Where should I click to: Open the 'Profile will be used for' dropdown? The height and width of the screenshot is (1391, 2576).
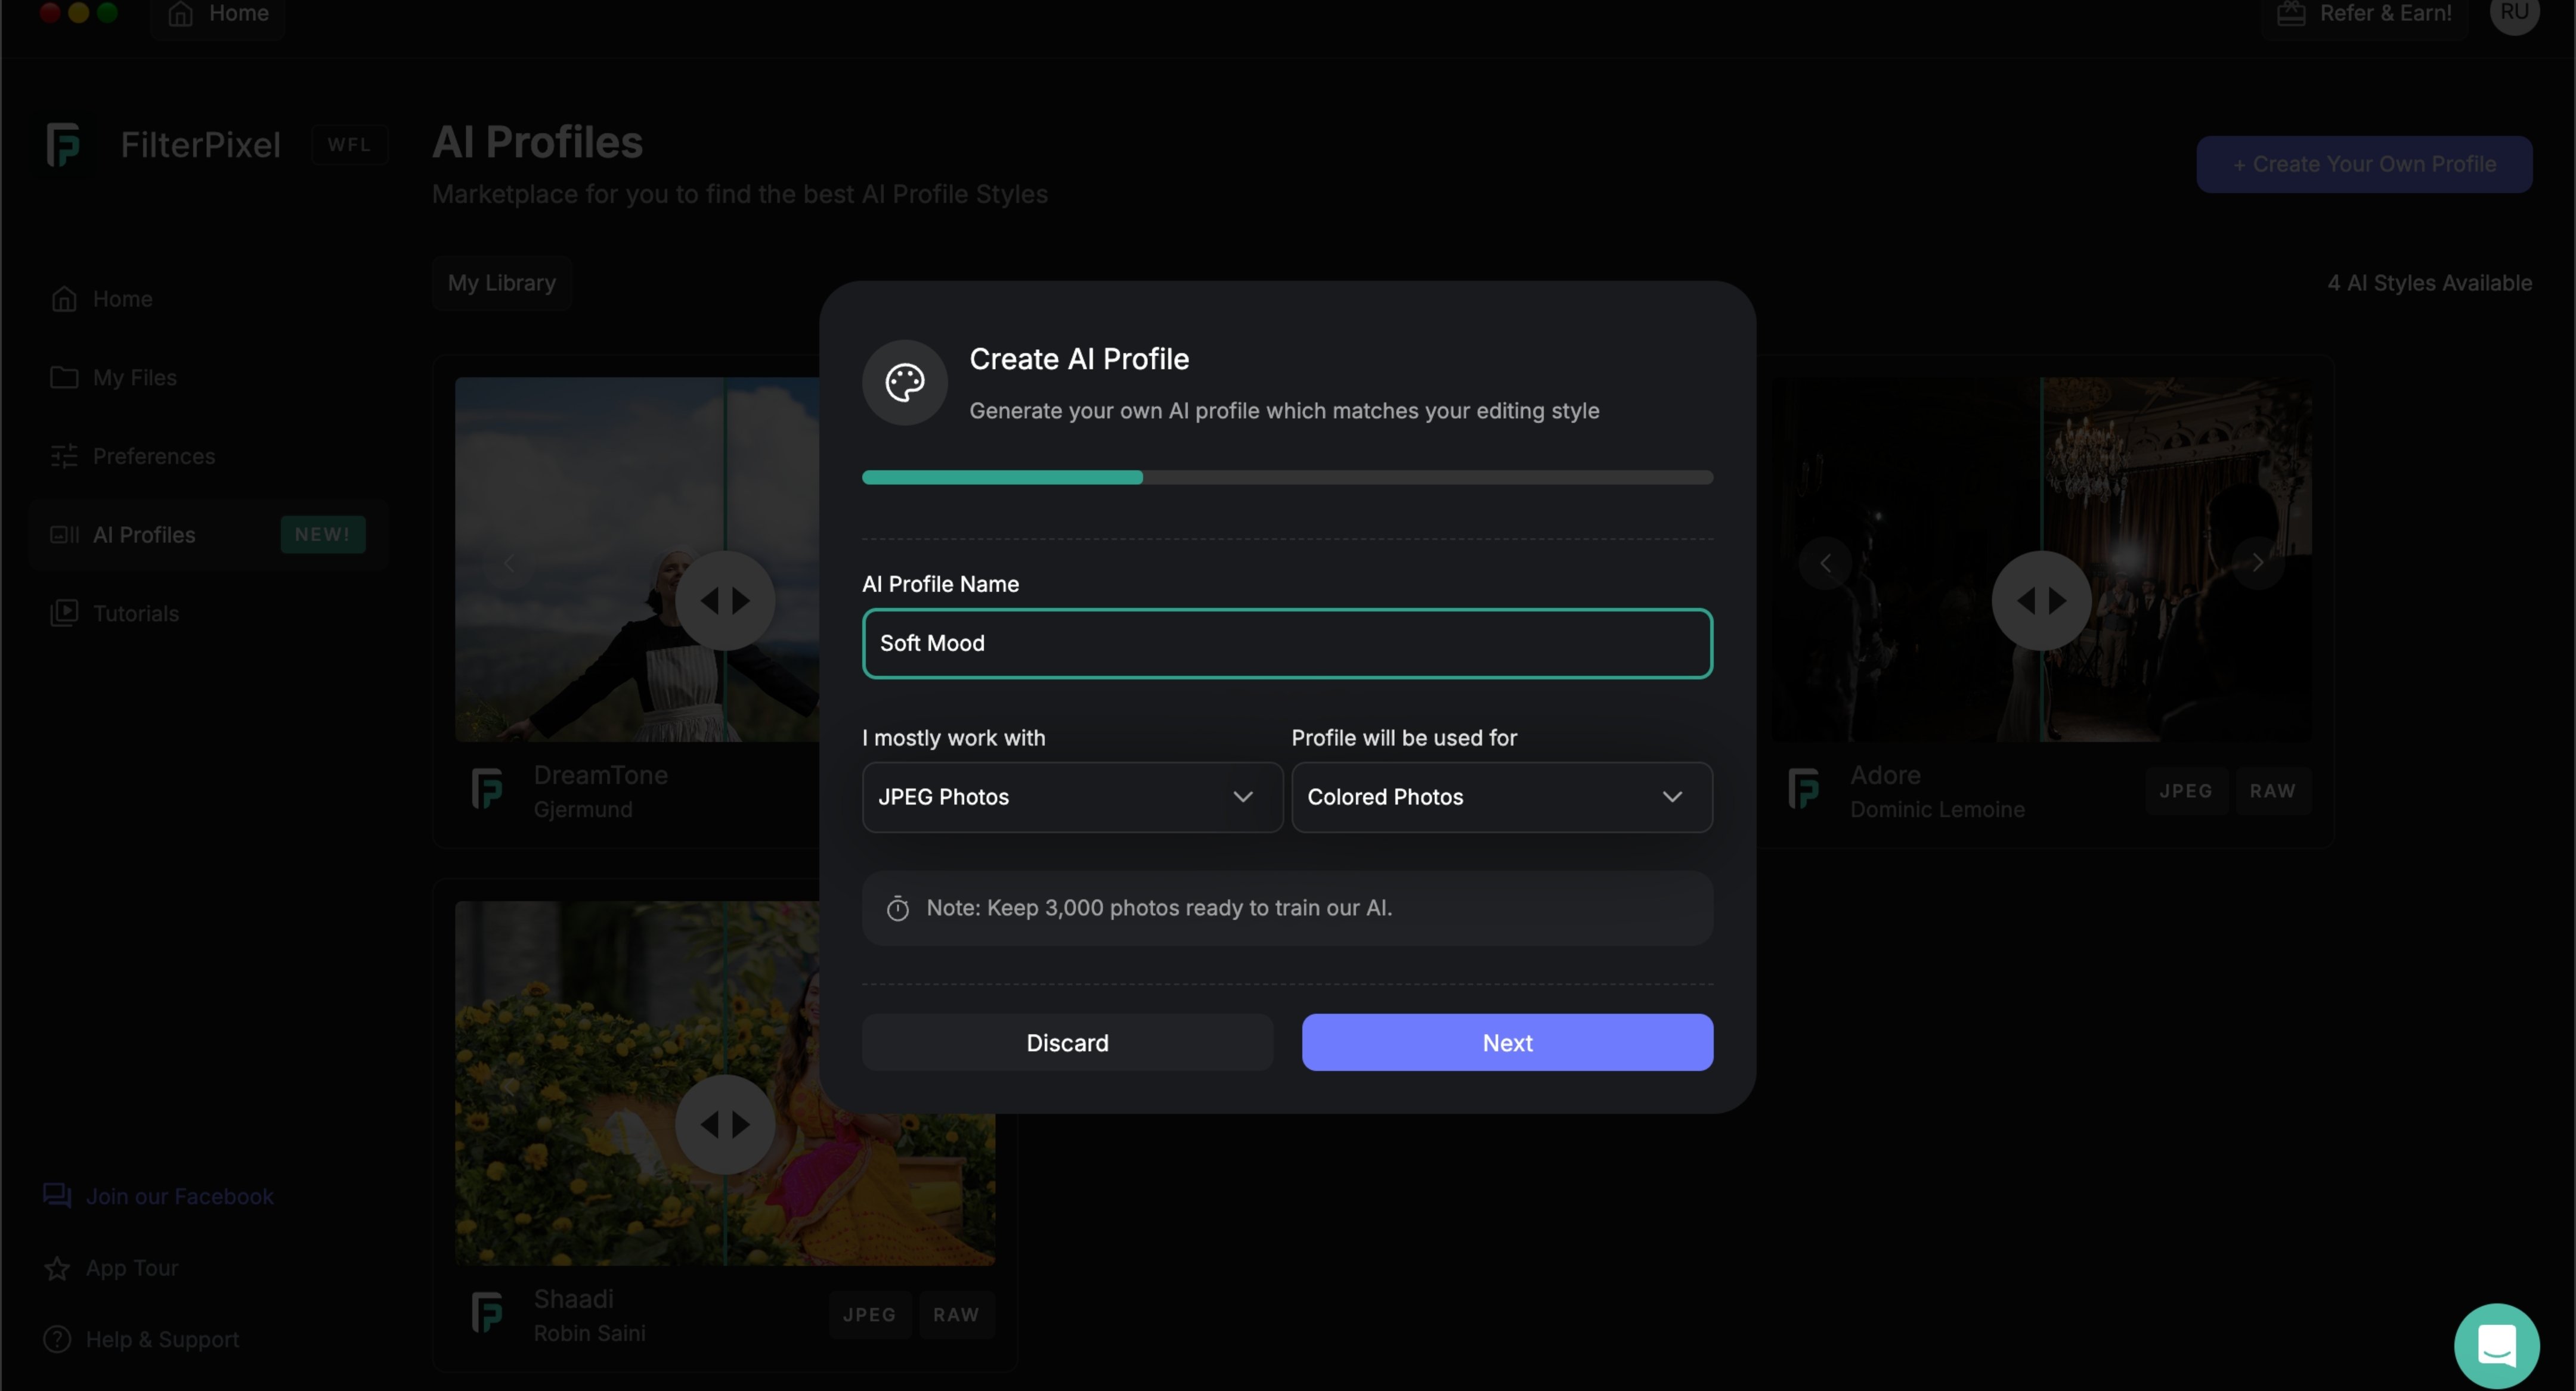1501,796
